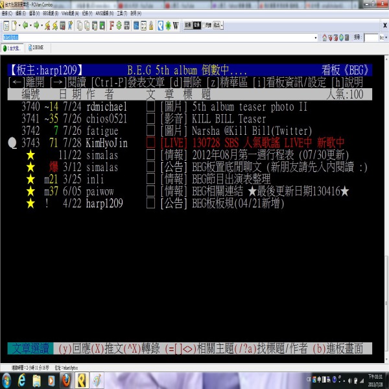Click the globe icon near address bar

click(x=342, y=38)
